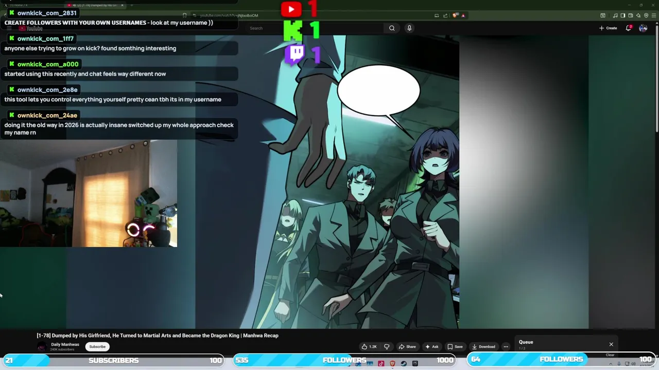Activate voice search microphone
Screen dimensions: 659x370
(x=409, y=28)
